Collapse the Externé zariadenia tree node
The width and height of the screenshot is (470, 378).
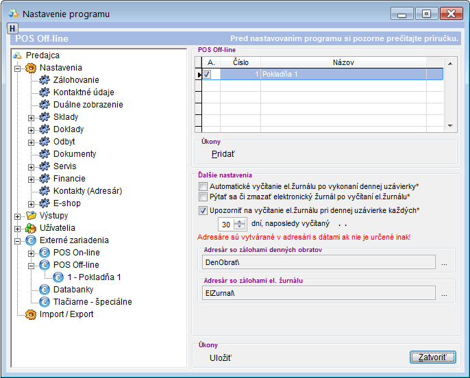point(16,240)
